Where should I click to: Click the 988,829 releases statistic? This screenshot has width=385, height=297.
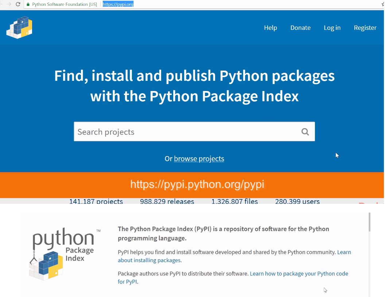point(167,201)
